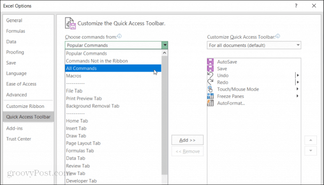Screen dimensions: 324x185
Task: Click the dropdown list scroll up arrow
Action: (165, 53)
